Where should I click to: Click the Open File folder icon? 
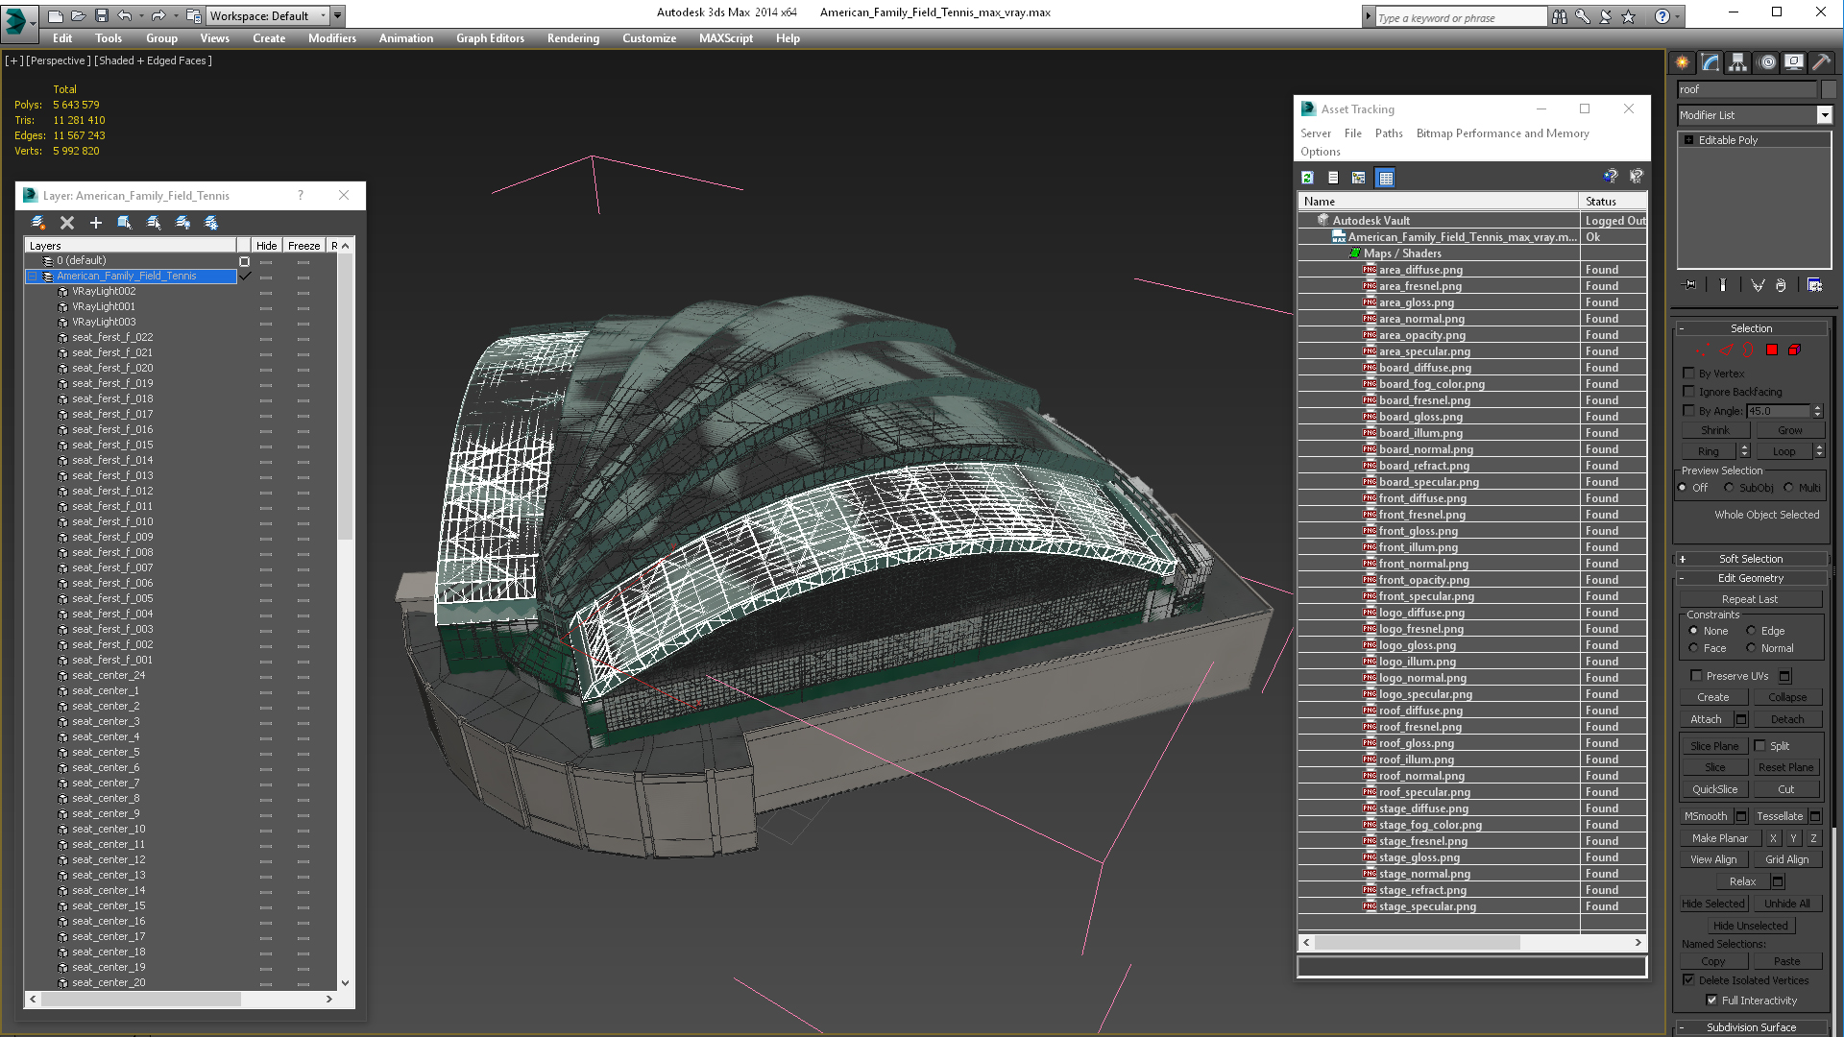point(79,15)
